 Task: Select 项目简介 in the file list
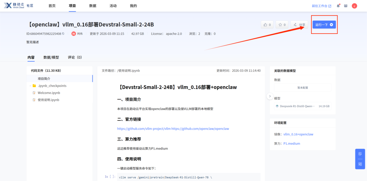point(60,79)
